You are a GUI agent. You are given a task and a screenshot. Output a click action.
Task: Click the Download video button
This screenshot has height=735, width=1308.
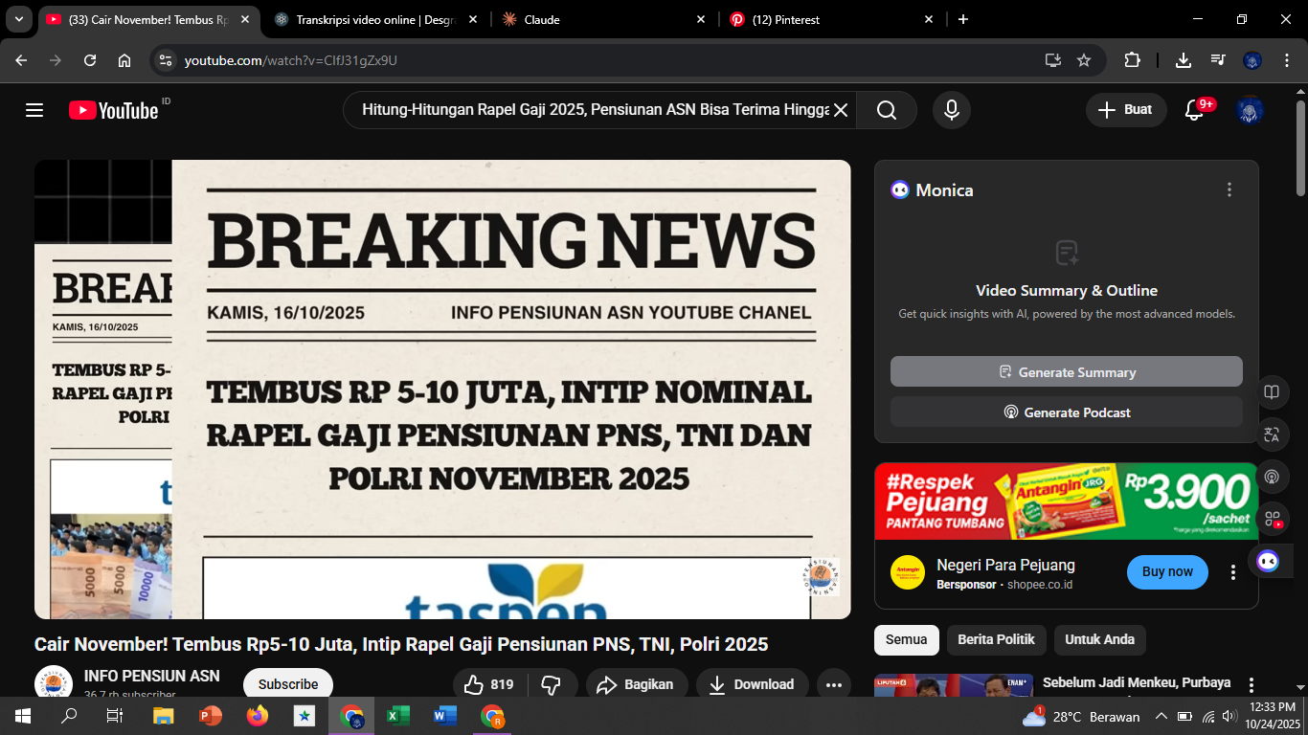(753, 684)
